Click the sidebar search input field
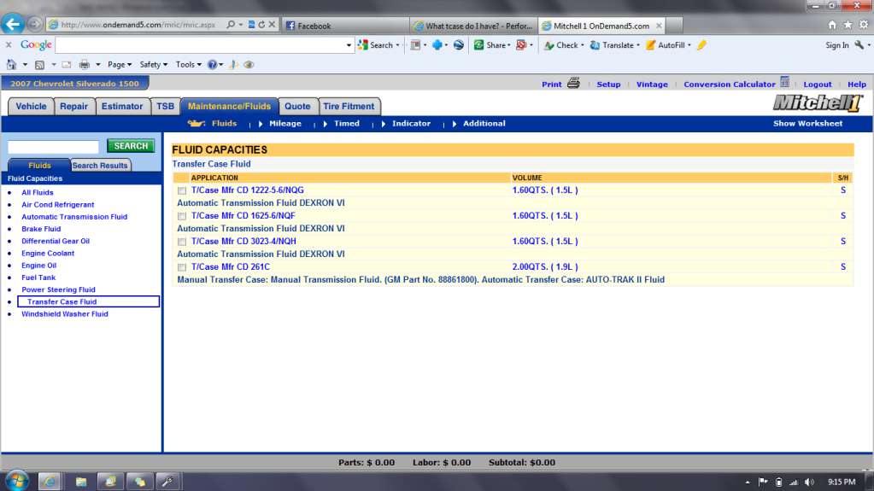874x491 pixels. [x=54, y=147]
